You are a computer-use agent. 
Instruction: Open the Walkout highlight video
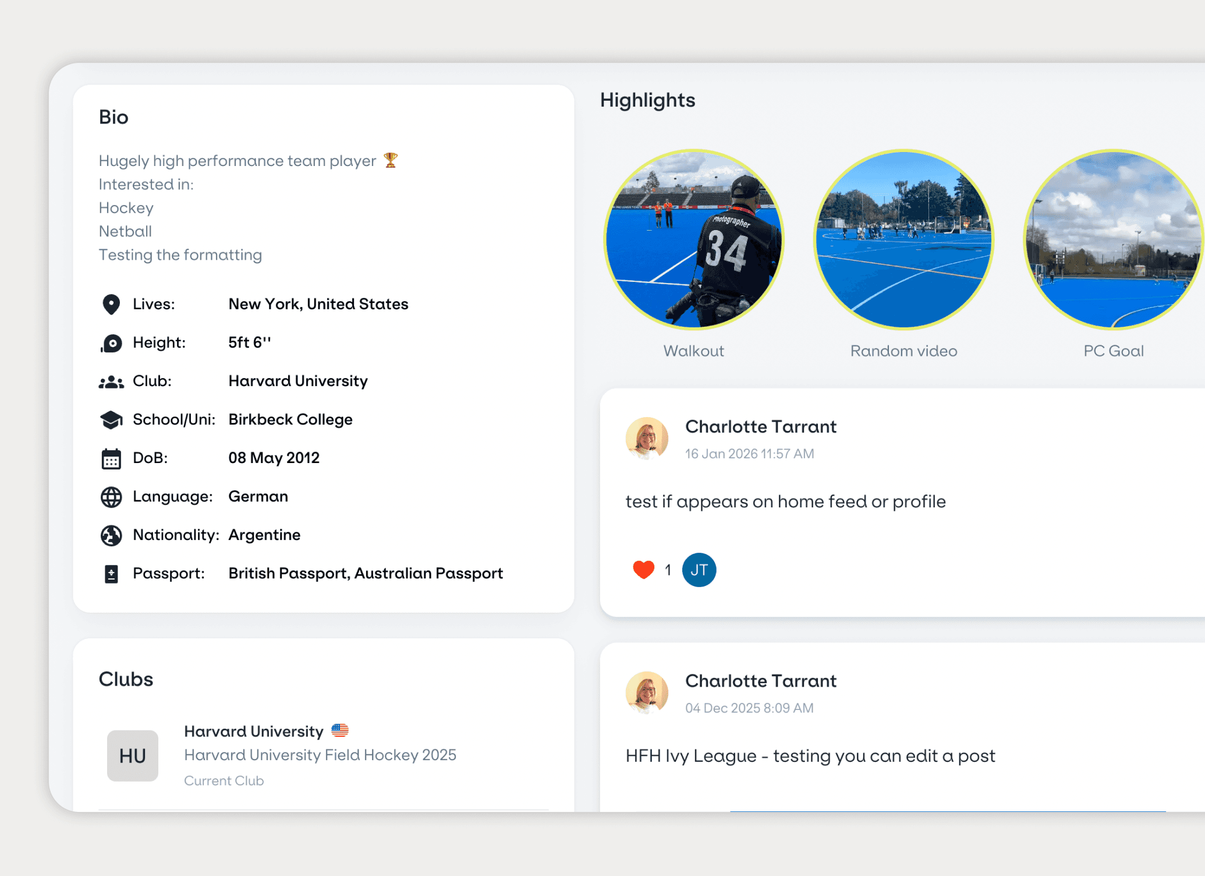[x=694, y=240]
